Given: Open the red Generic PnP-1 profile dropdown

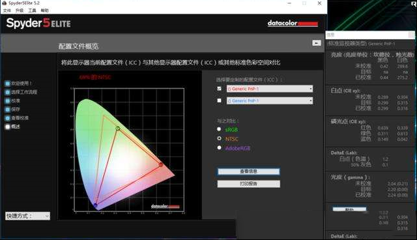Looking at the screenshot, I should [x=270, y=89].
